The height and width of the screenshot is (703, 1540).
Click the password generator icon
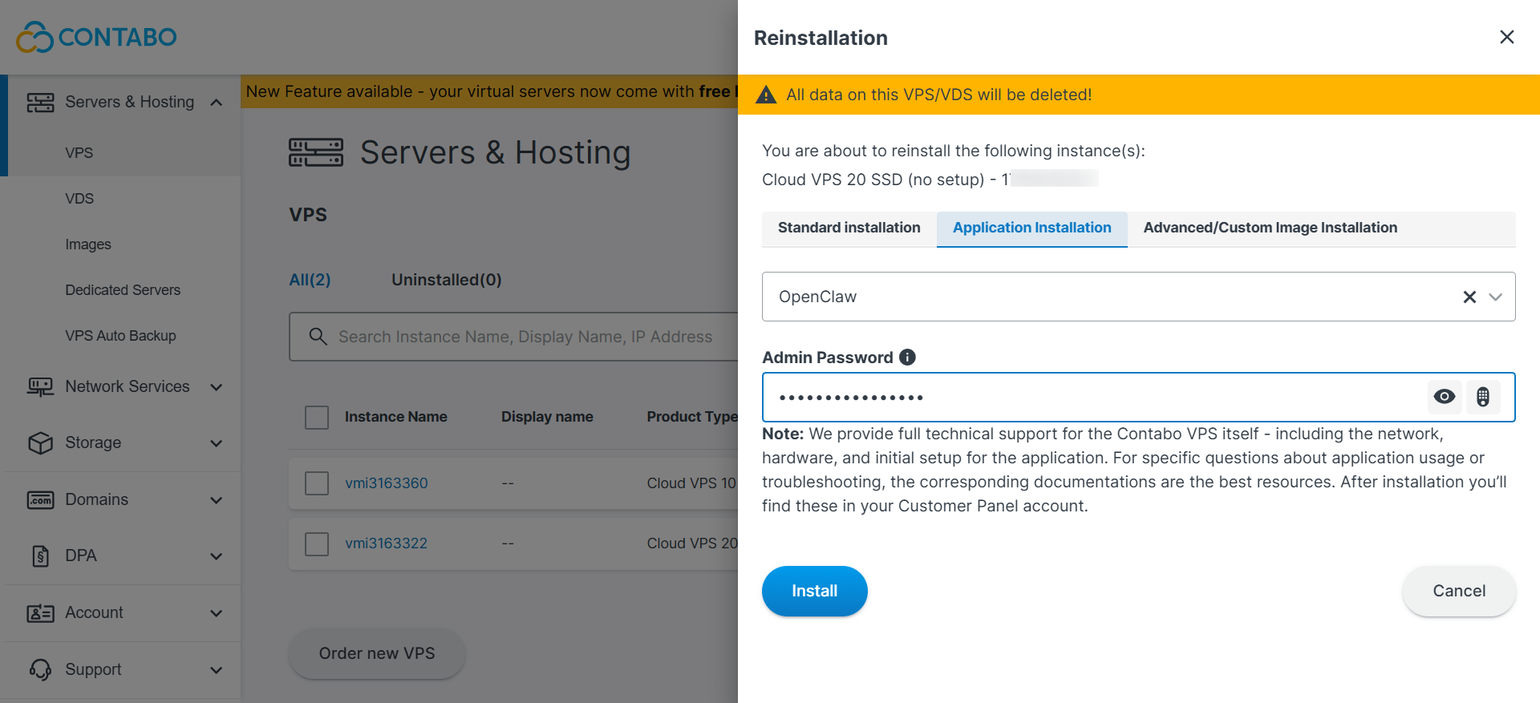coord(1483,397)
